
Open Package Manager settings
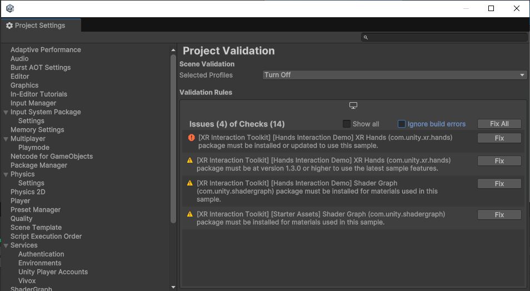pos(39,165)
